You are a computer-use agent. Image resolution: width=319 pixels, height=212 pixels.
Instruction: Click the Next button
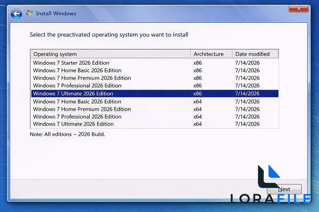(284, 189)
